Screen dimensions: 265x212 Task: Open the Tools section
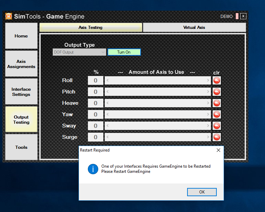click(x=21, y=147)
